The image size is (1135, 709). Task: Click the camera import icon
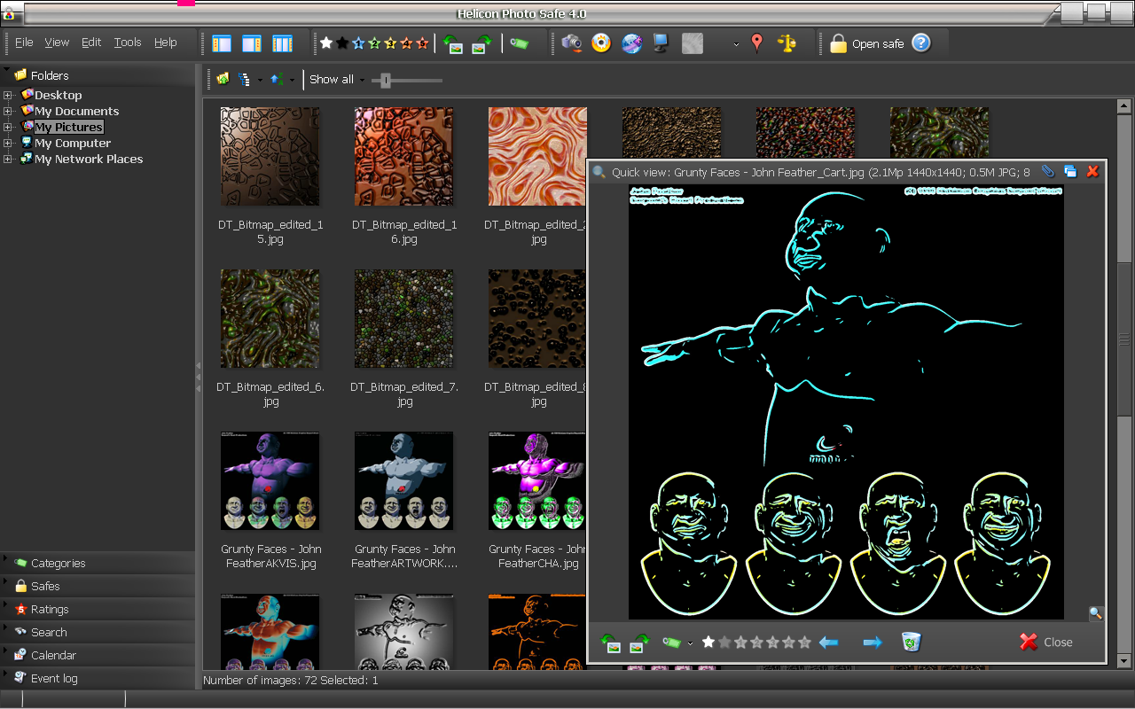[x=572, y=43]
